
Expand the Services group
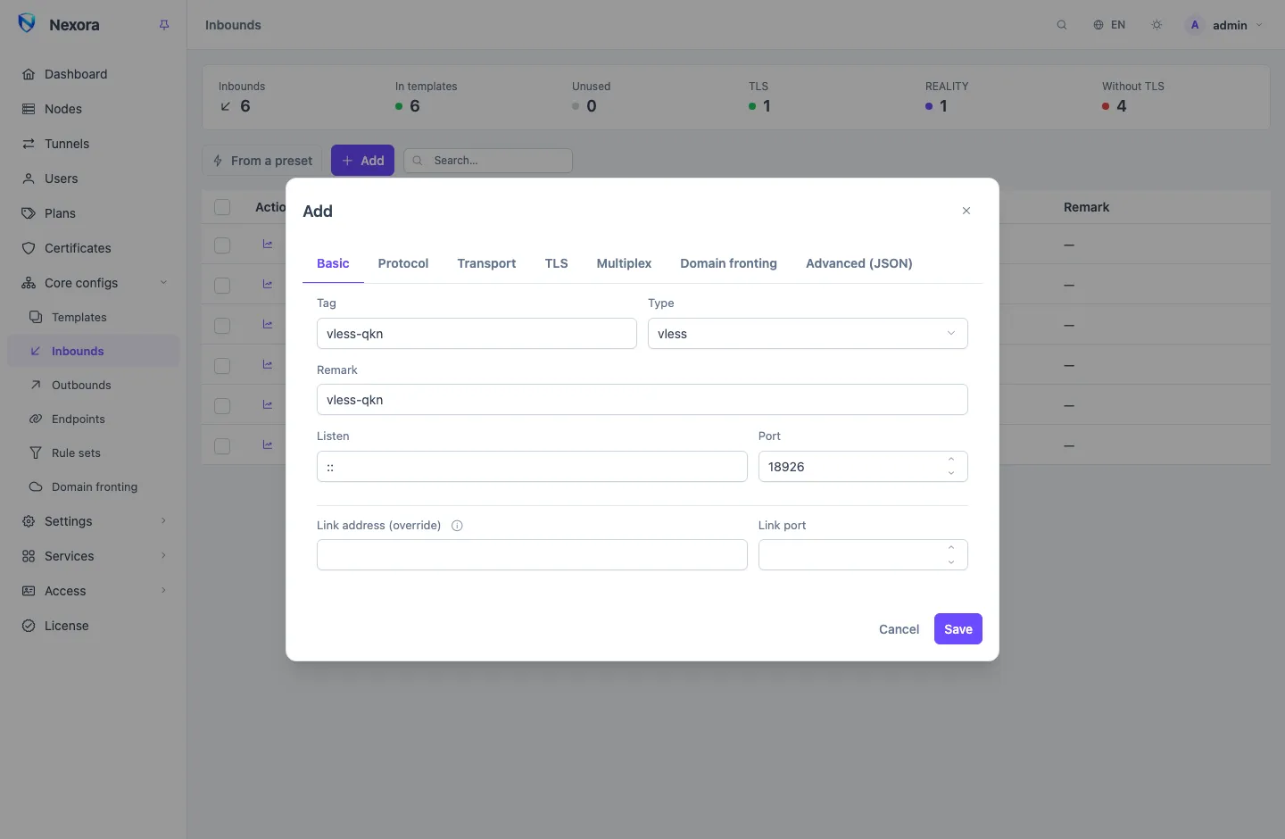tap(94, 556)
